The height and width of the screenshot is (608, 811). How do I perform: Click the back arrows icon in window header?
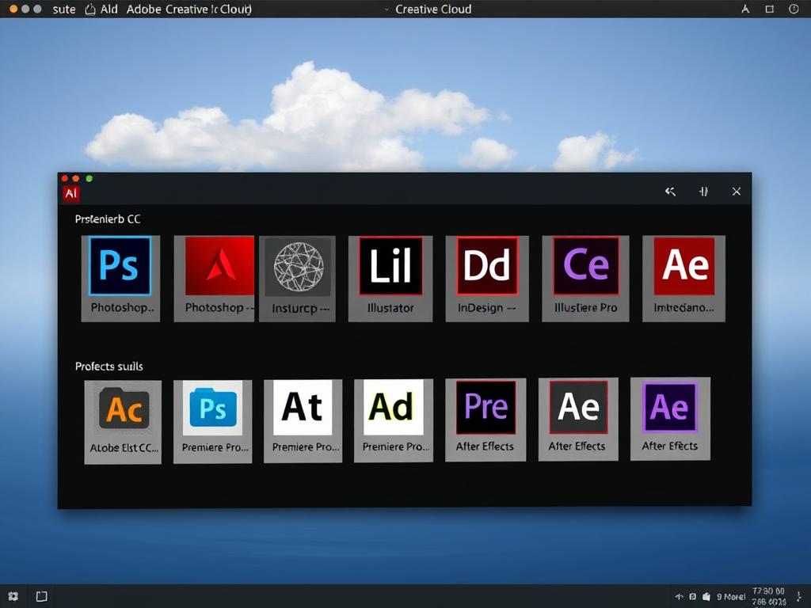pos(670,192)
